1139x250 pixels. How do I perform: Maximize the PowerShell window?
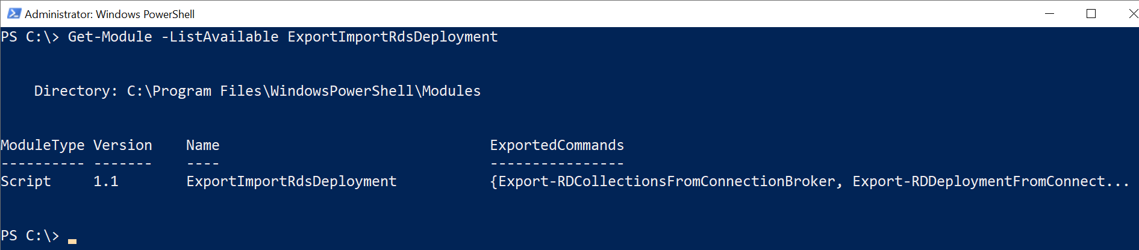[x=1091, y=13]
